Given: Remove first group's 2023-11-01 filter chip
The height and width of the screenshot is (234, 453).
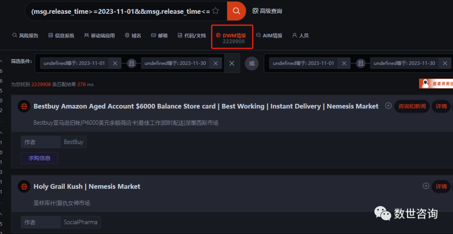Looking at the screenshot, I should pos(115,63).
